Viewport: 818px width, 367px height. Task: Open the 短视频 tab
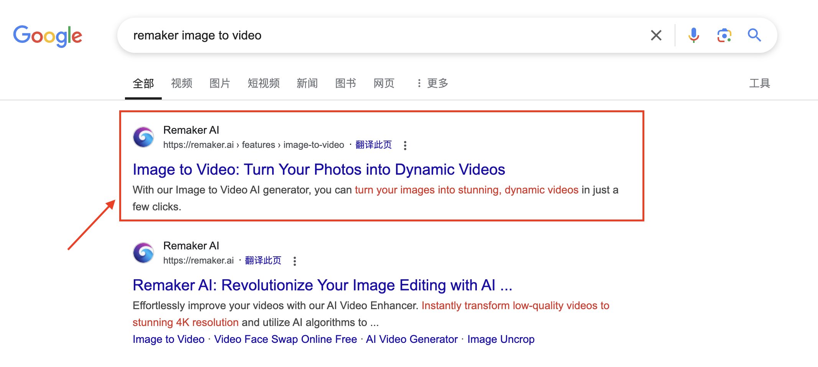[264, 83]
